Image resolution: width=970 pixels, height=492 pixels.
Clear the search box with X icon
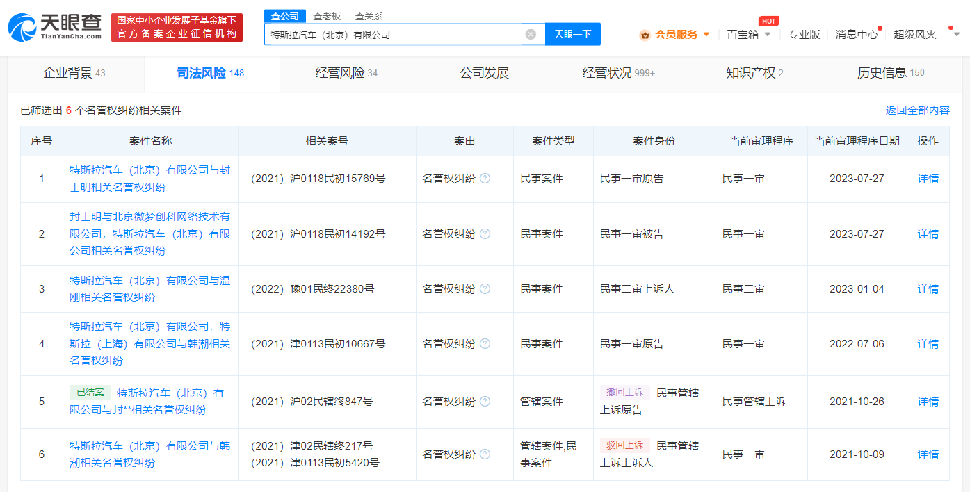[531, 34]
